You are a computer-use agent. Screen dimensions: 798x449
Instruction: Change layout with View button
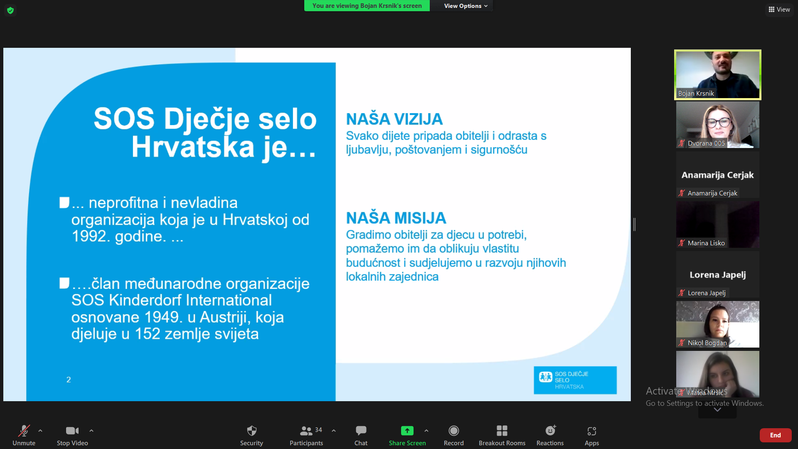pos(779,10)
